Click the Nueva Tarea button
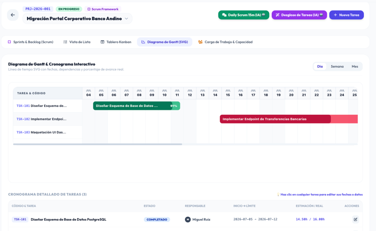The image size is (376, 231). point(346,15)
